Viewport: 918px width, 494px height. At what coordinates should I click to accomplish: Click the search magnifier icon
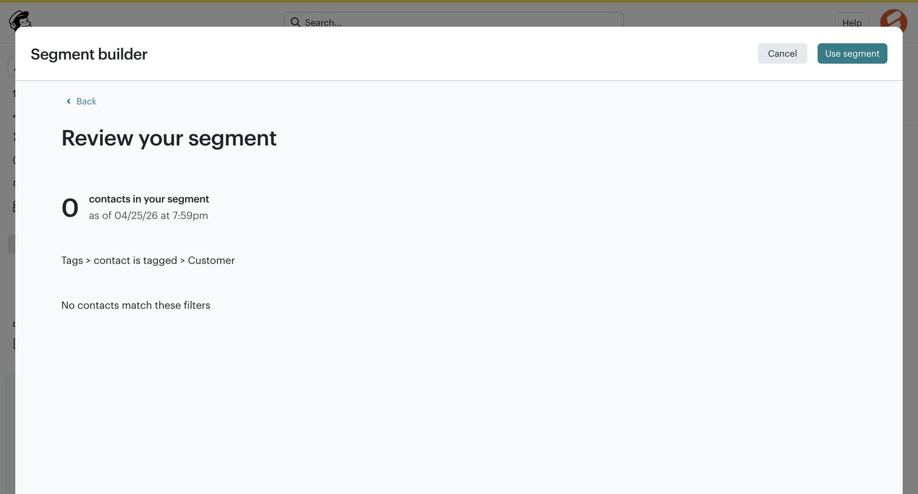coord(296,22)
